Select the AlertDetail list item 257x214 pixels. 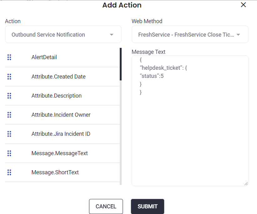(x=44, y=57)
